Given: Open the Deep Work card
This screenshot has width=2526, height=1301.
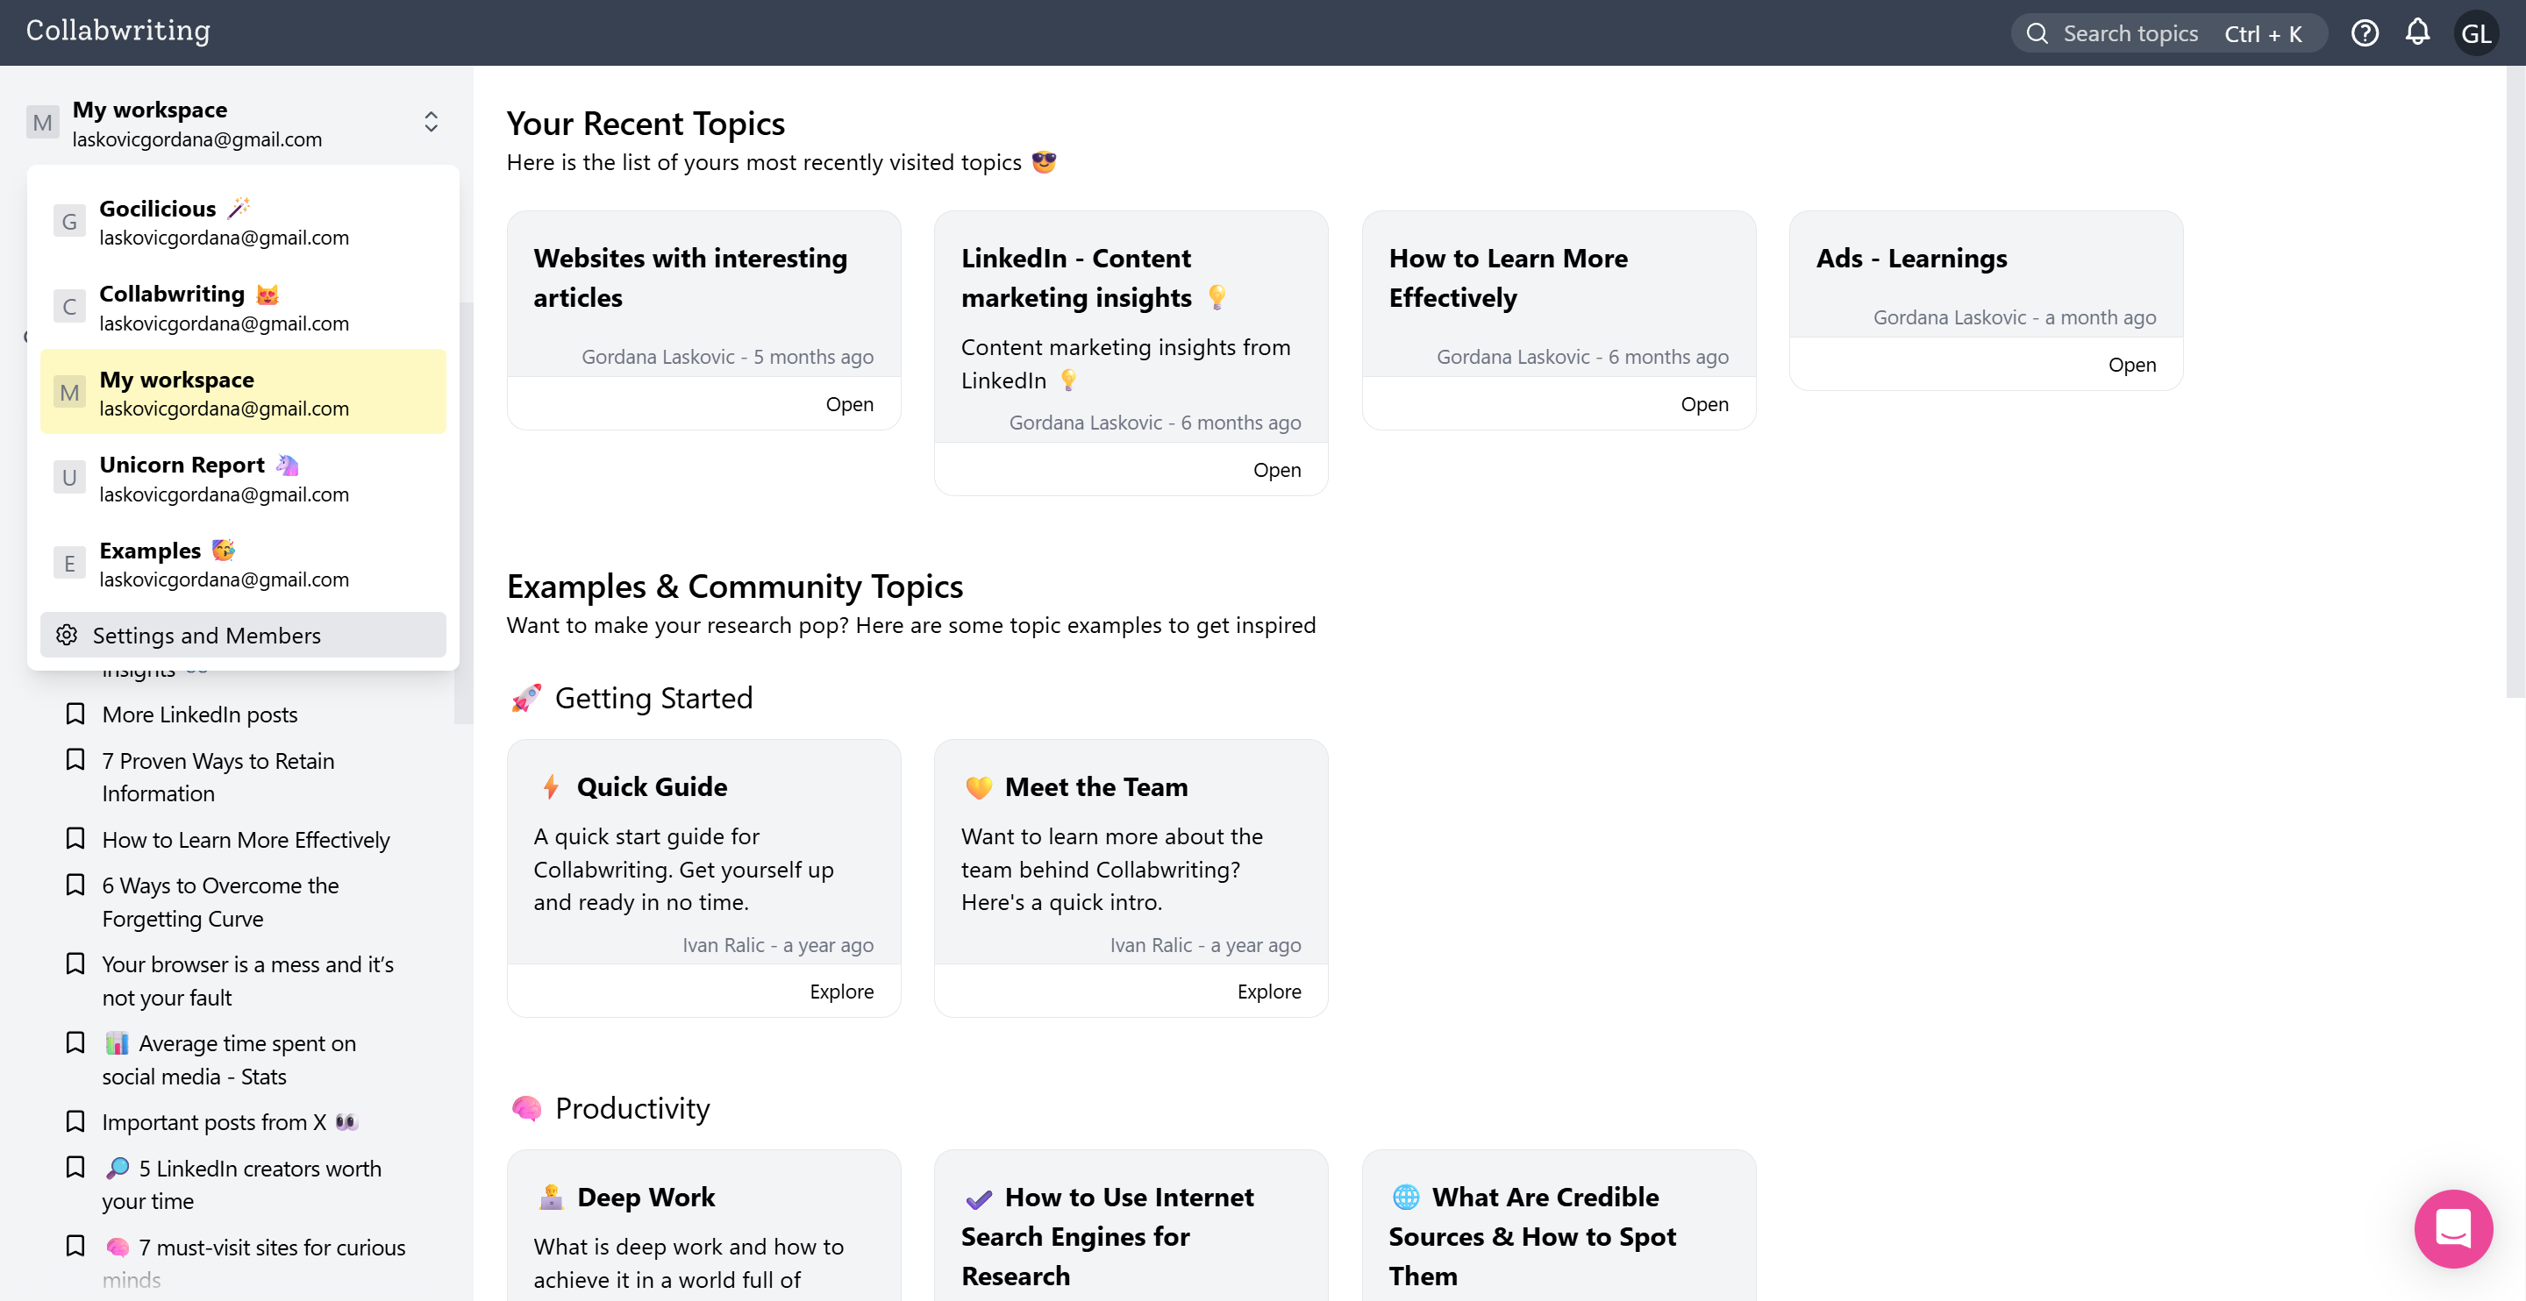Looking at the screenshot, I should pos(703,1226).
